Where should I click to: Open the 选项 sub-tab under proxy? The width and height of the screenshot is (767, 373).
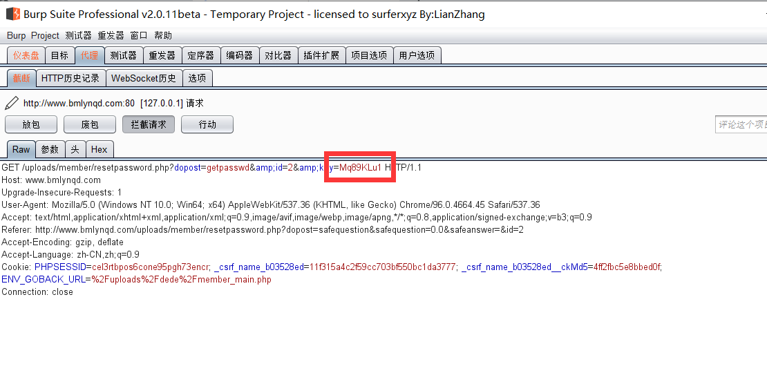tap(197, 78)
